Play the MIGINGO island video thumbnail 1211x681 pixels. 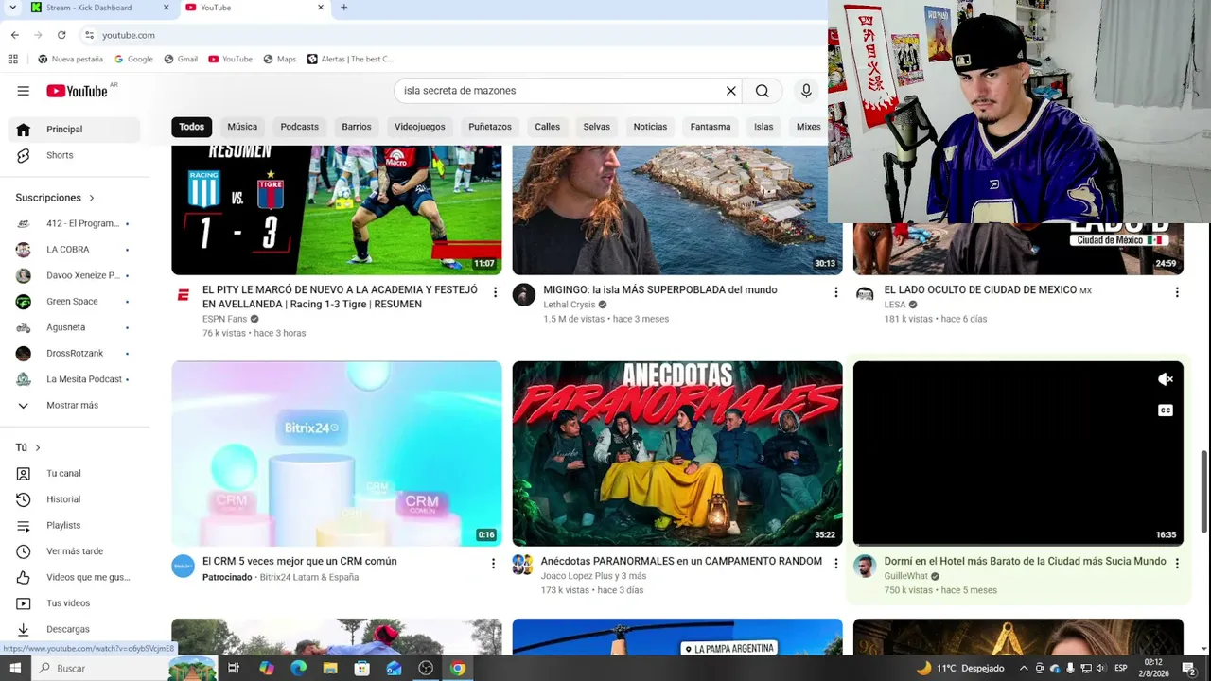(677, 210)
